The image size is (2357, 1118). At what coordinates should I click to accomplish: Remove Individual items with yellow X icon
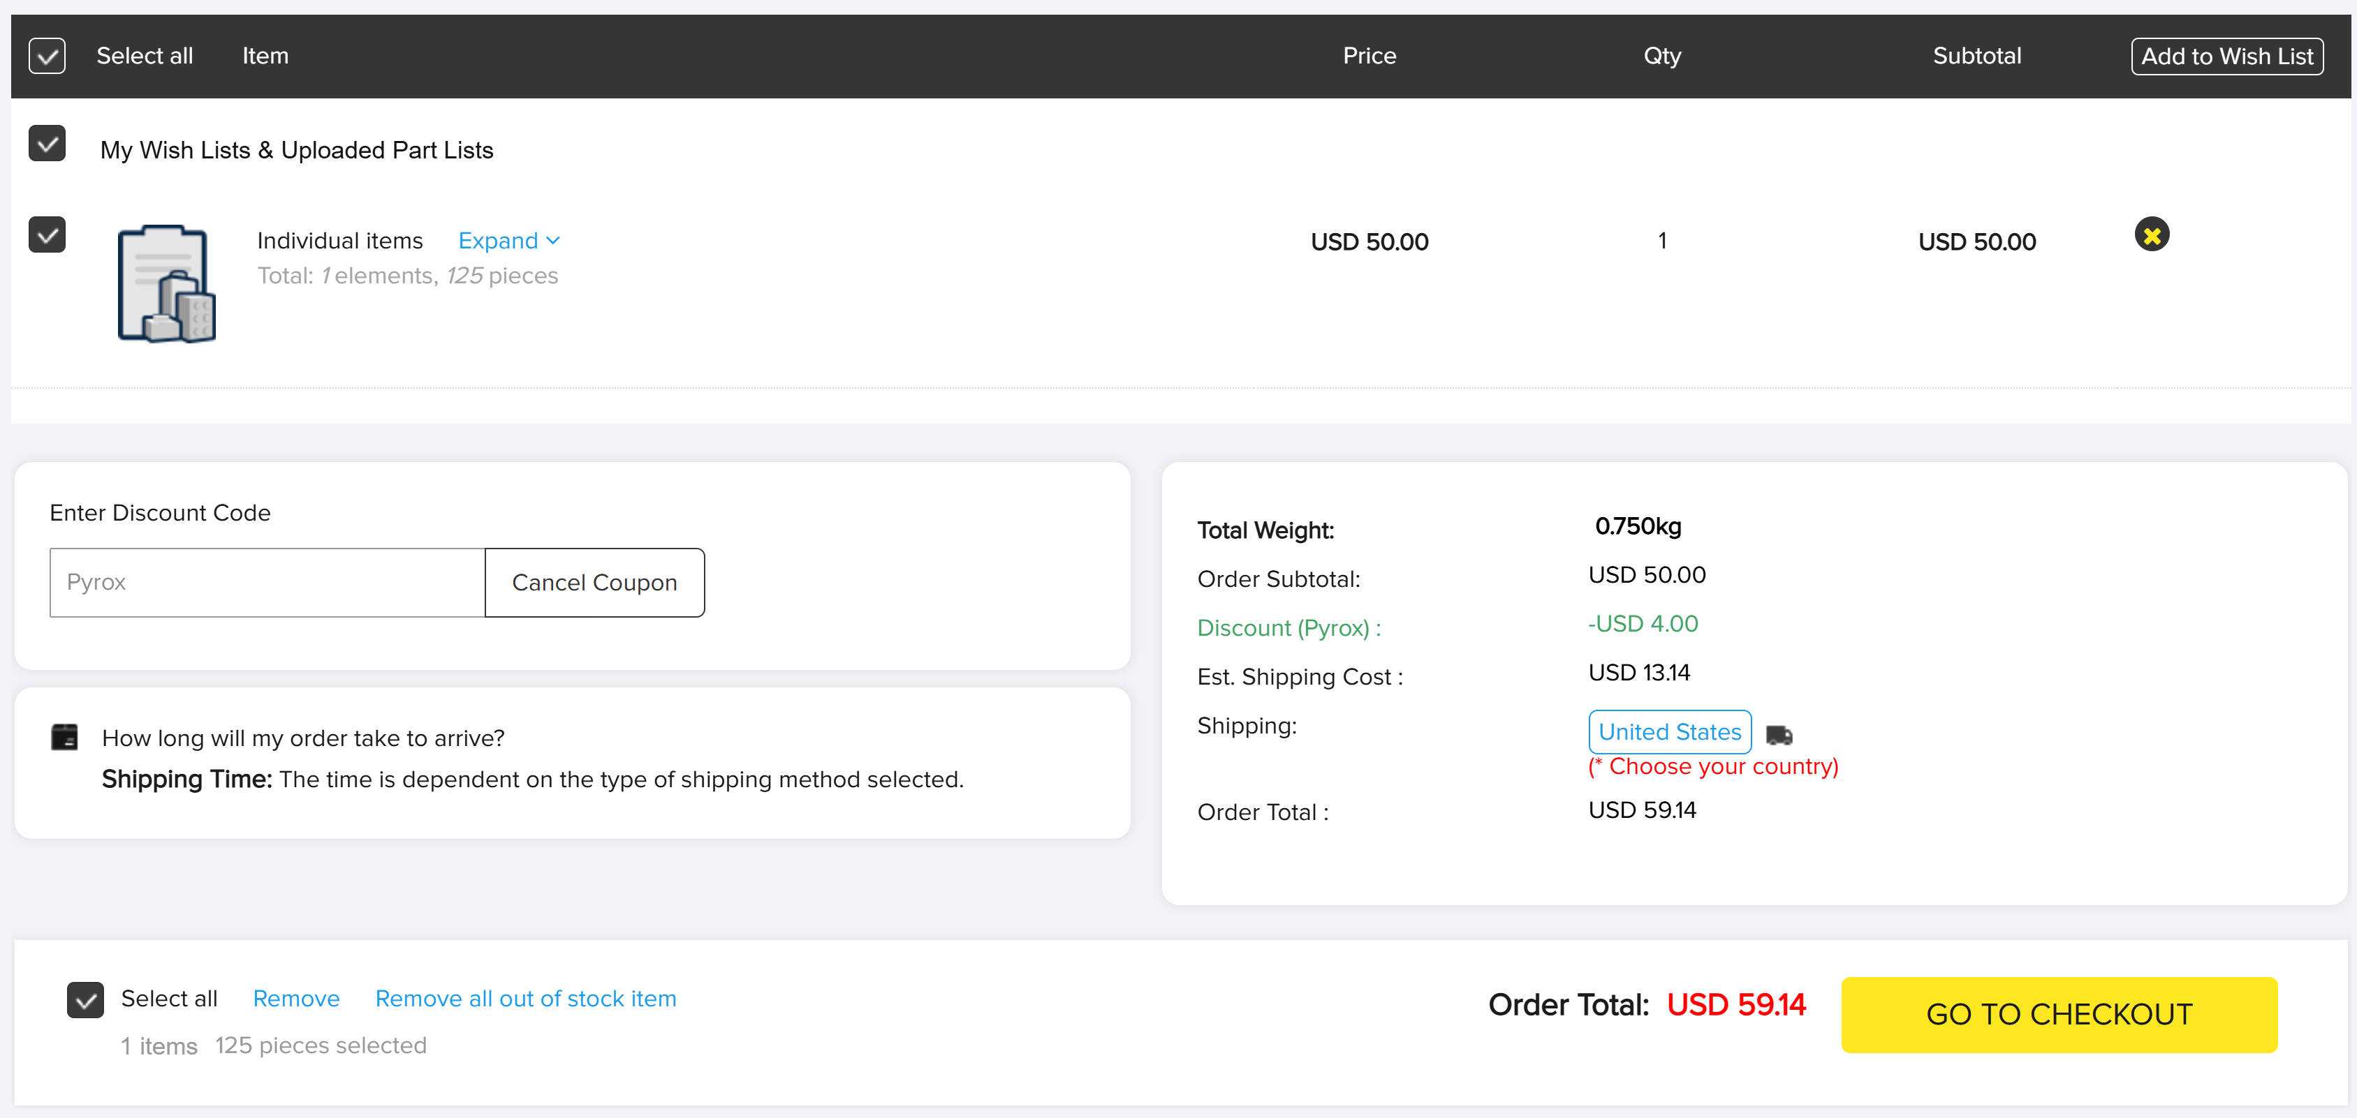(2151, 235)
